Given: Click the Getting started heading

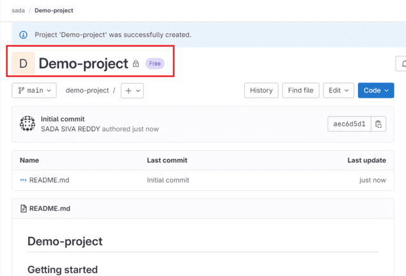Looking at the screenshot, I should coord(63,270).
